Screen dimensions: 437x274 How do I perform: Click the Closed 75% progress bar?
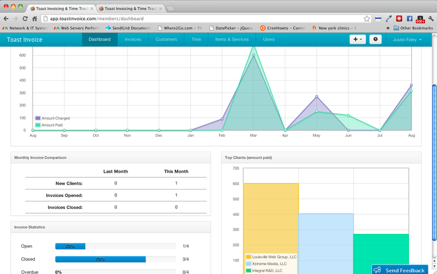click(x=101, y=259)
